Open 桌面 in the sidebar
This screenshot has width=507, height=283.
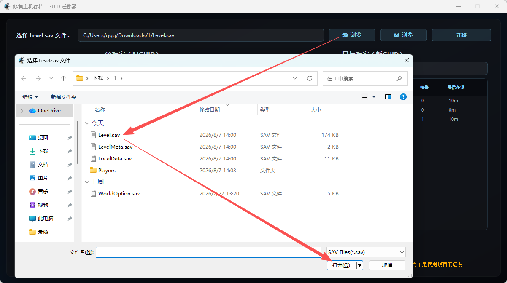pyautogui.click(x=43, y=138)
